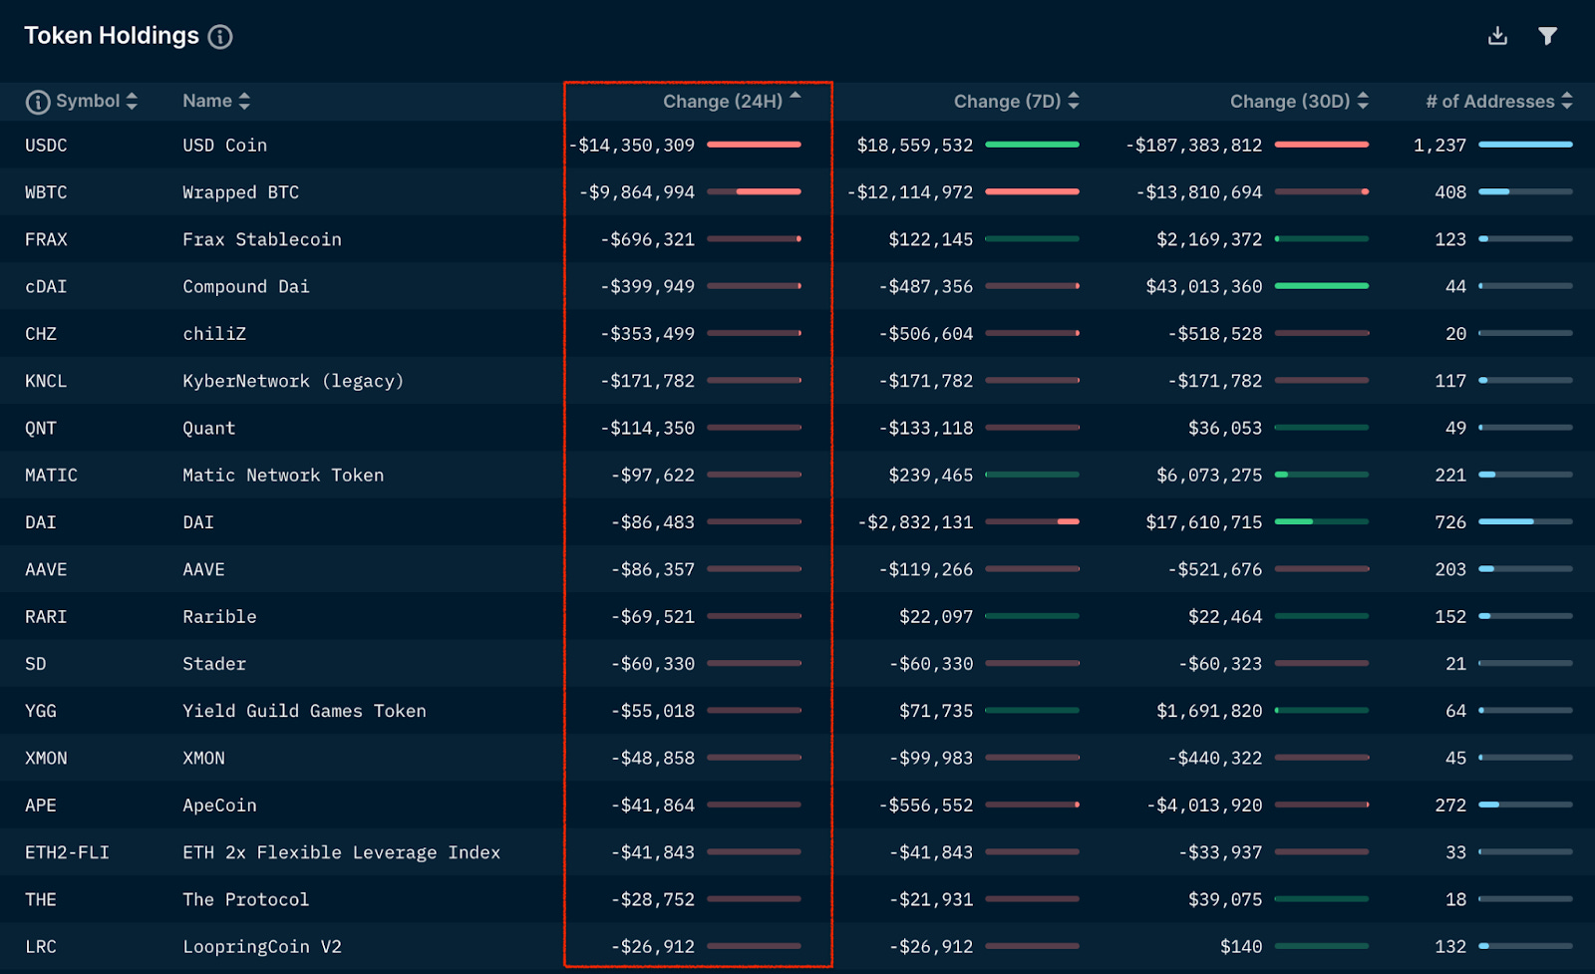Select the Rarible token name
Image resolution: width=1595 pixels, height=974 pixels.
[x=219, y=617]
